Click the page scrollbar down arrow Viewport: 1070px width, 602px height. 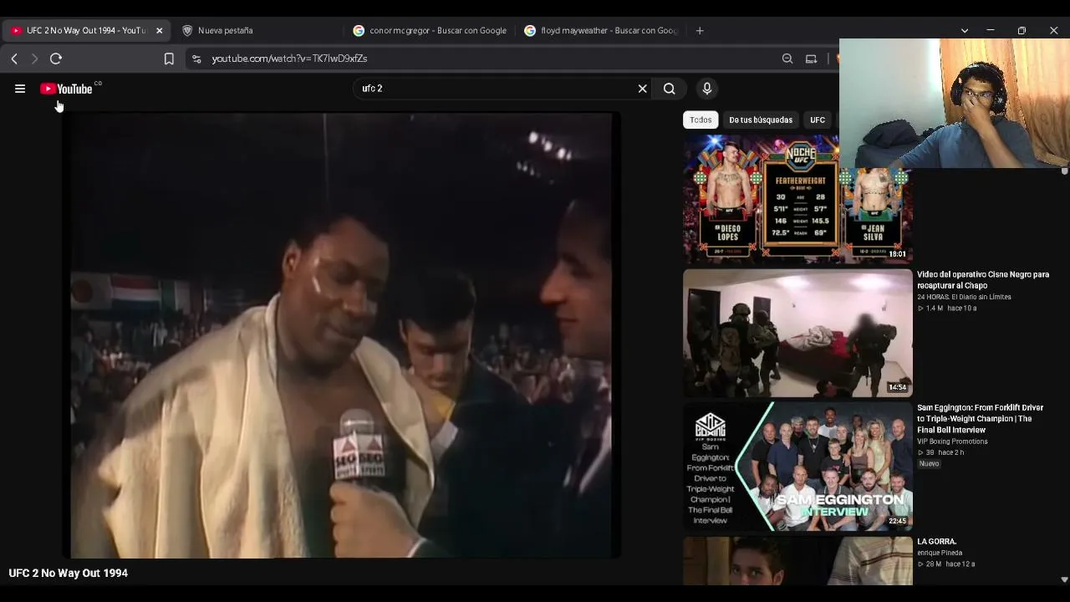1064,579
